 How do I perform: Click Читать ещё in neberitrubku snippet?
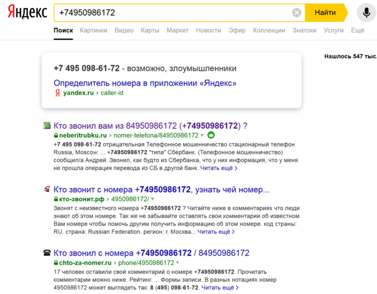pos(219,168)
